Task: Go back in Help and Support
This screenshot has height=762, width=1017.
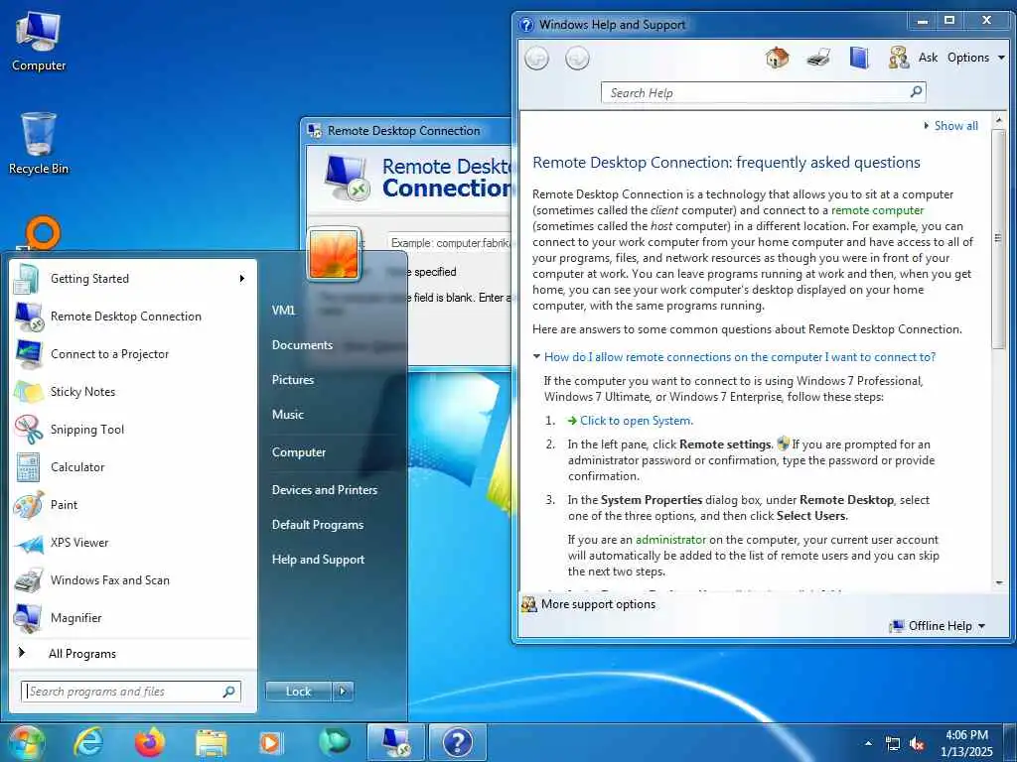Action: [536, 59]
